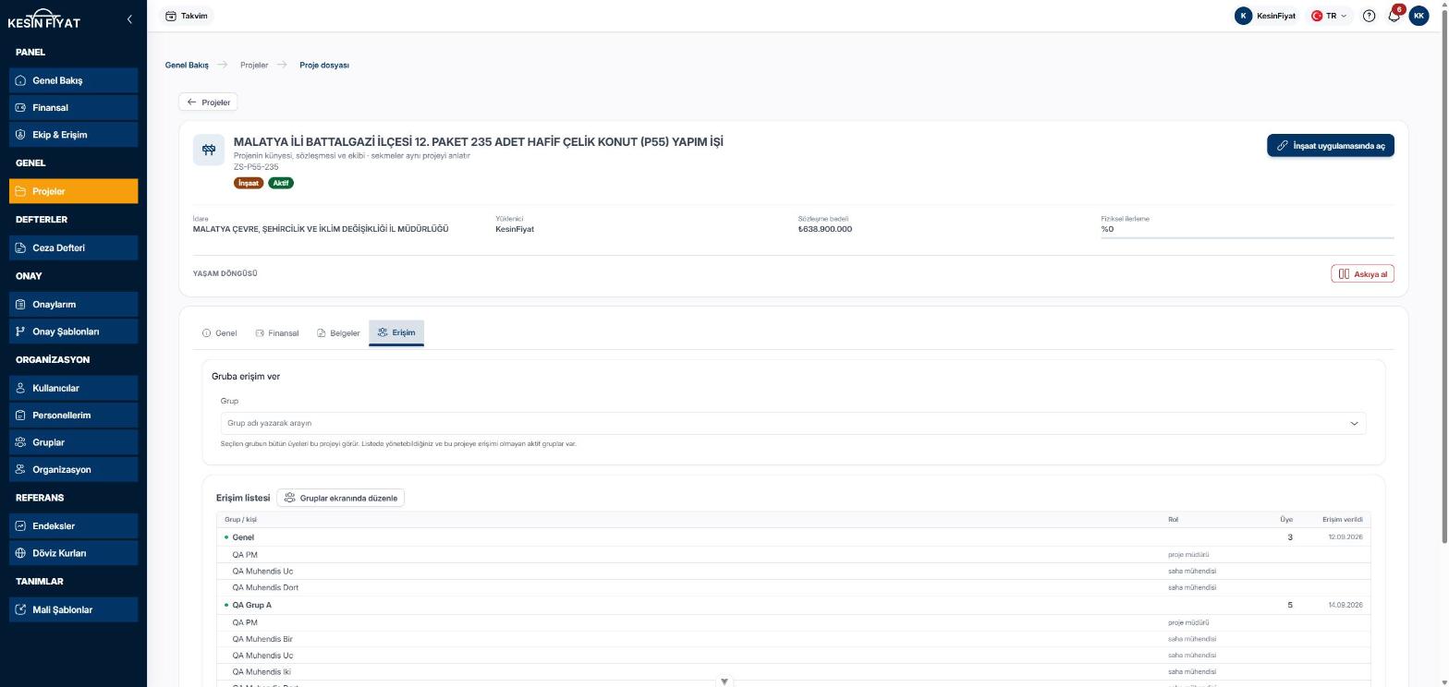This screenshot has height=687, width=1449.
Task: Click the QA Grup A row
Action: (794, 606)
